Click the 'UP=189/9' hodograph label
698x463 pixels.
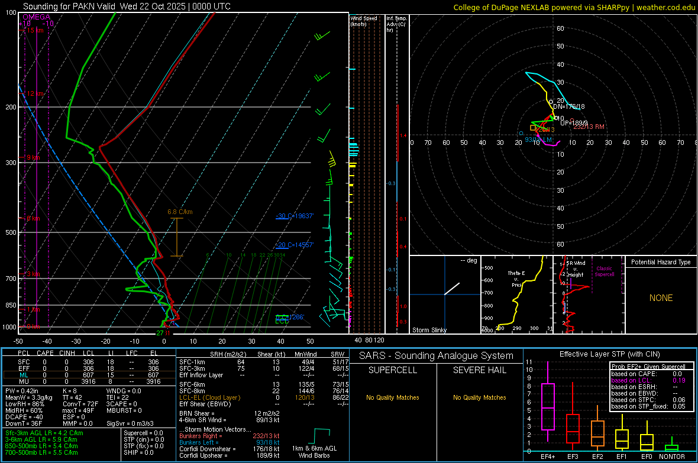click(x=574, y=123)
